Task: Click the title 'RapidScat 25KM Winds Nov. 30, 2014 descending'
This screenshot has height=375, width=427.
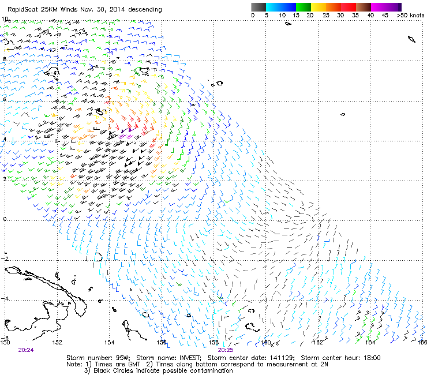Action: pyautogui.click(x=85, y=10)
